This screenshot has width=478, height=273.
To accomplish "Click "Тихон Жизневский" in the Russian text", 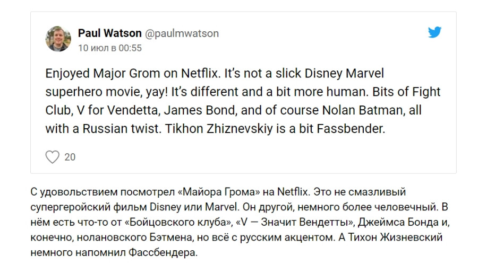I will click(395, 237).
